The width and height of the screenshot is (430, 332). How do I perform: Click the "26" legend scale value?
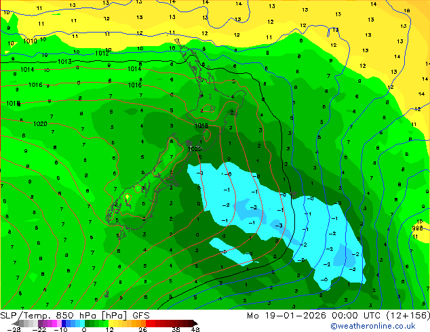point(142,329)
